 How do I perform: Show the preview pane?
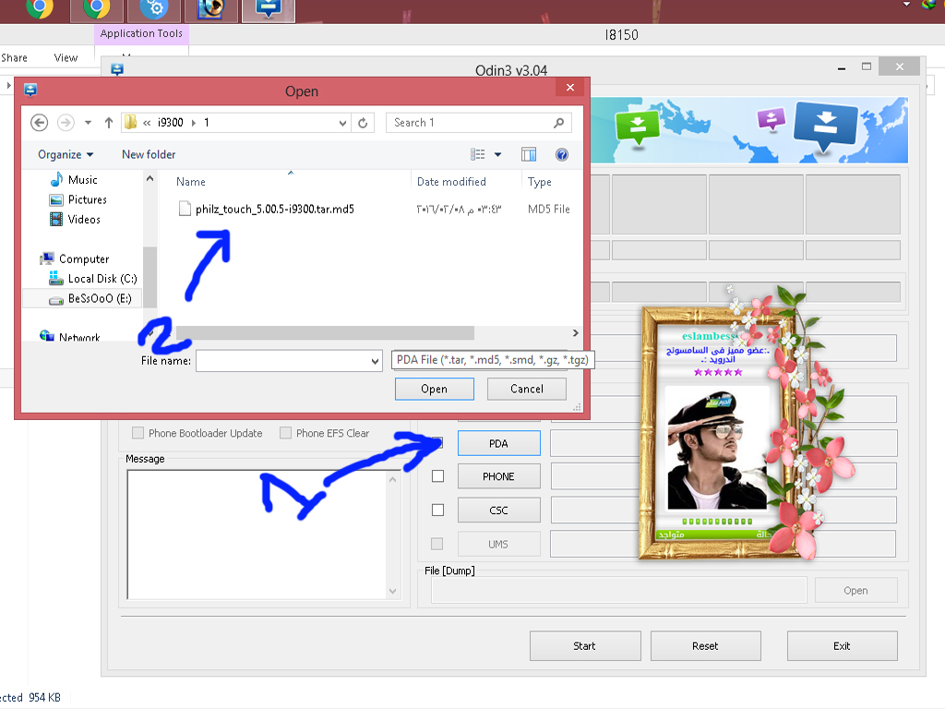529,155
